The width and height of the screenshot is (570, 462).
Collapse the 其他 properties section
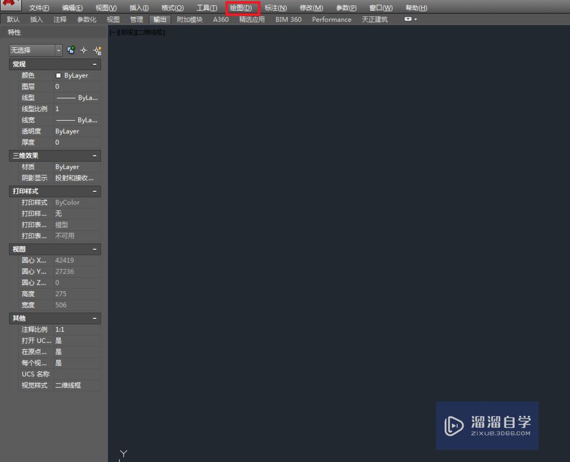click(95, 318)
